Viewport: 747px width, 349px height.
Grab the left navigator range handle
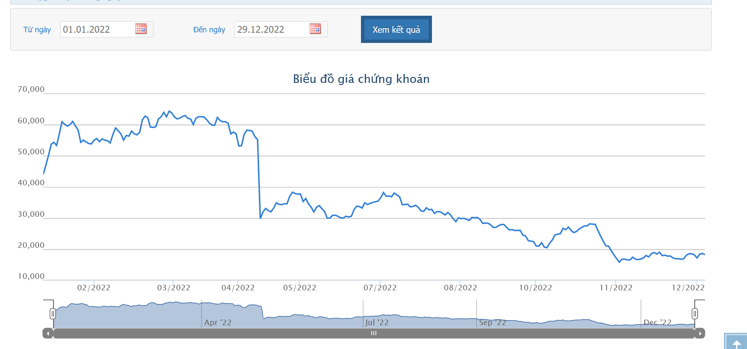point(53,314)
